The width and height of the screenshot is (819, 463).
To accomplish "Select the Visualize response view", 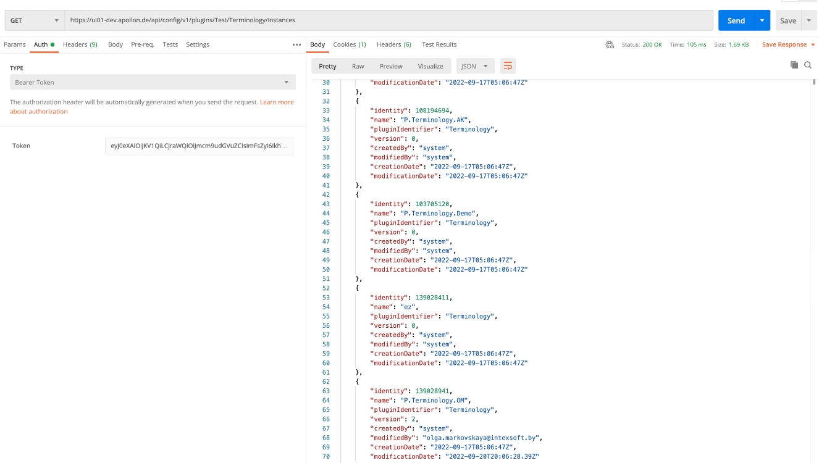I will [x=430, y=66].
